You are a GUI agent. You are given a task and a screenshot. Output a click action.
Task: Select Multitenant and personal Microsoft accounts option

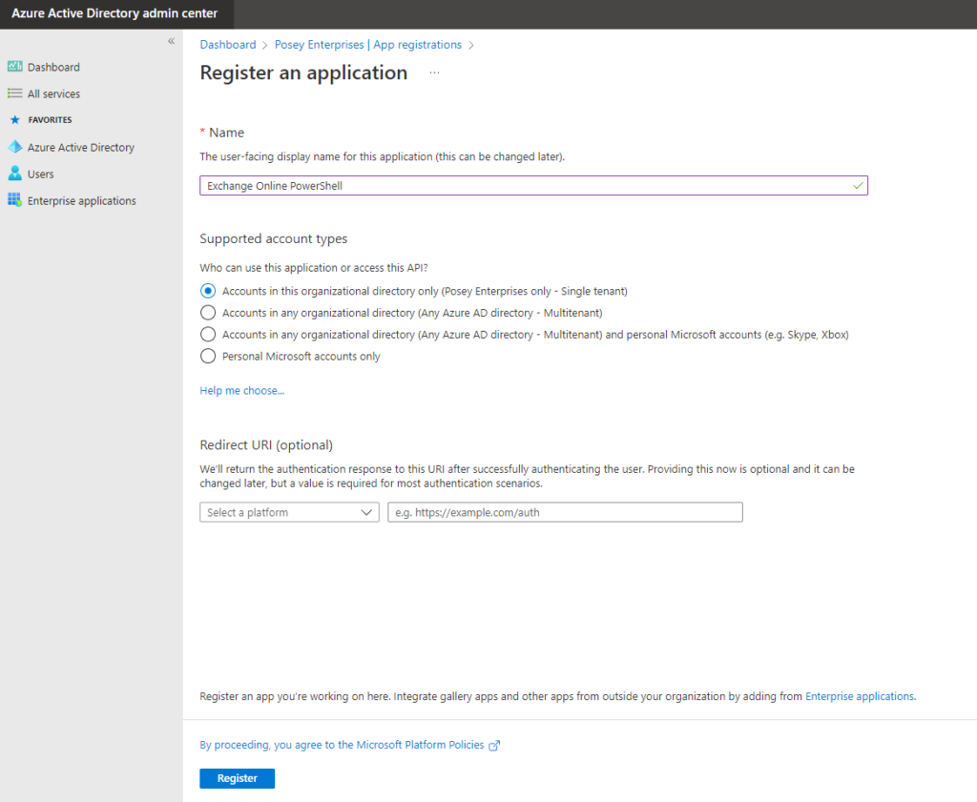point(208,335)
